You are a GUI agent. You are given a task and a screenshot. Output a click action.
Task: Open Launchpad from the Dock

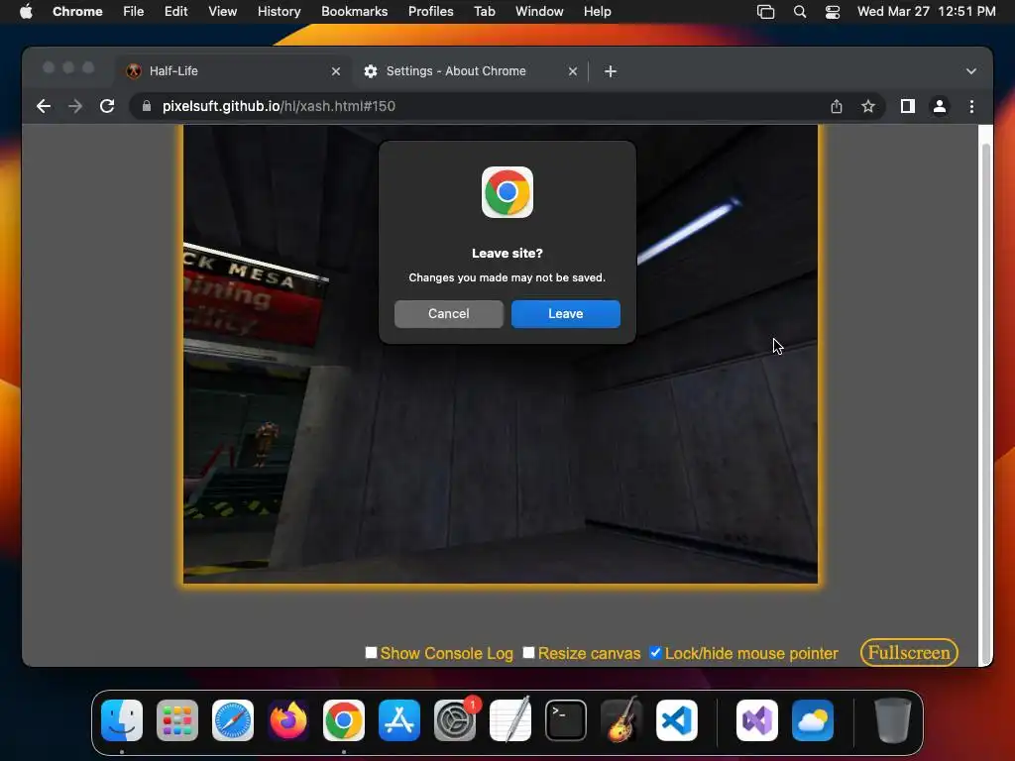pos(177,719)
